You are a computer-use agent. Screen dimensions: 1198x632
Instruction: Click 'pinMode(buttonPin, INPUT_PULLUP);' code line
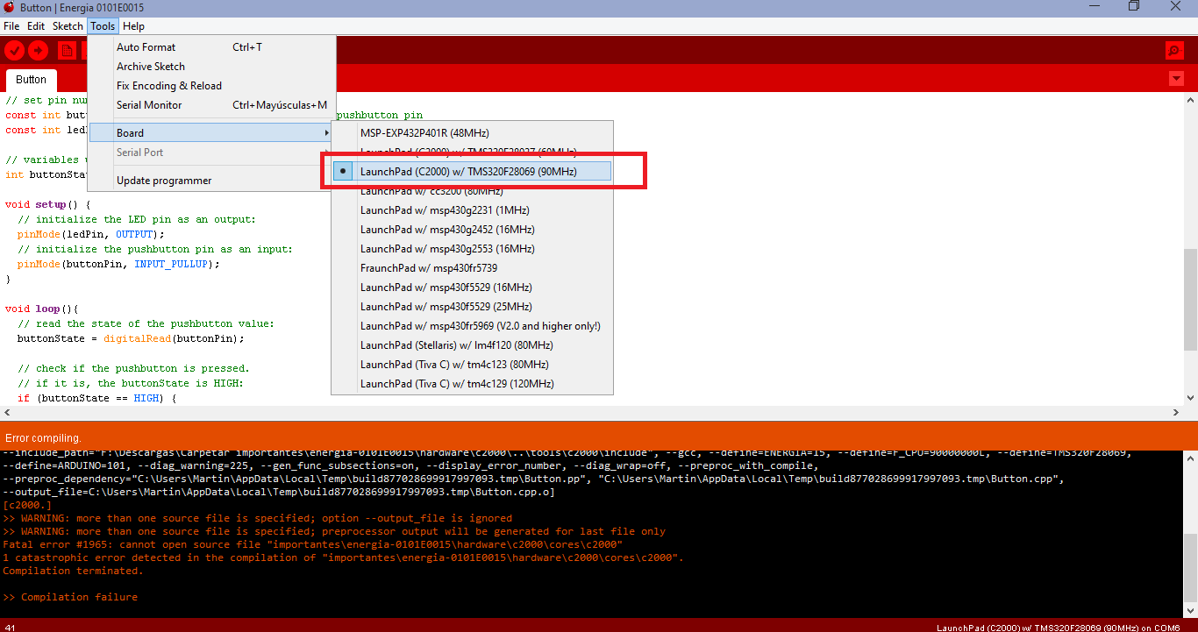pos(118,264)
